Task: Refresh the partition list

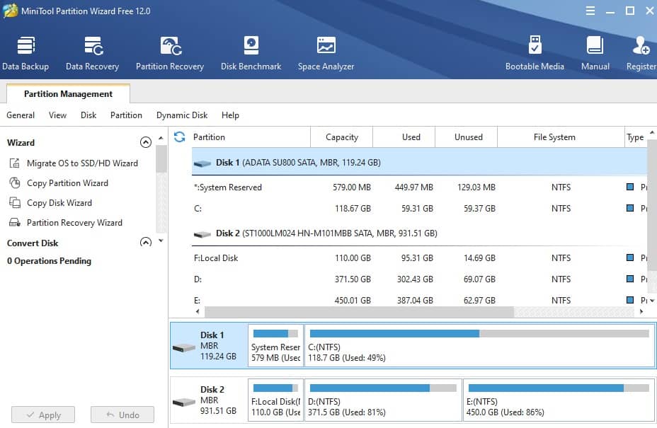Action: [179, 137]
